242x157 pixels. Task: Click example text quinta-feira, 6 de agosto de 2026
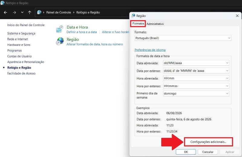tap(189, 119)
